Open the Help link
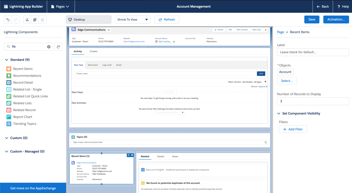The image size is (352, 193). pos(342,6)
